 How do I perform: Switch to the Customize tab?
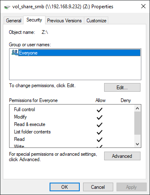96,21
